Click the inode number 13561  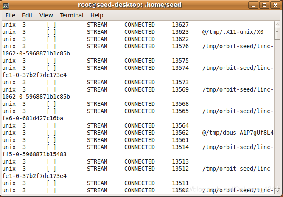pyautogui.click(x=180, y=140)
